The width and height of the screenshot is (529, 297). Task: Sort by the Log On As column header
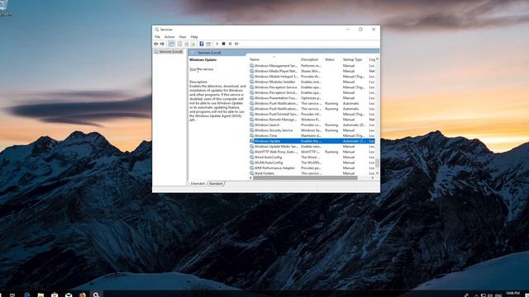[x=371, y=59]
